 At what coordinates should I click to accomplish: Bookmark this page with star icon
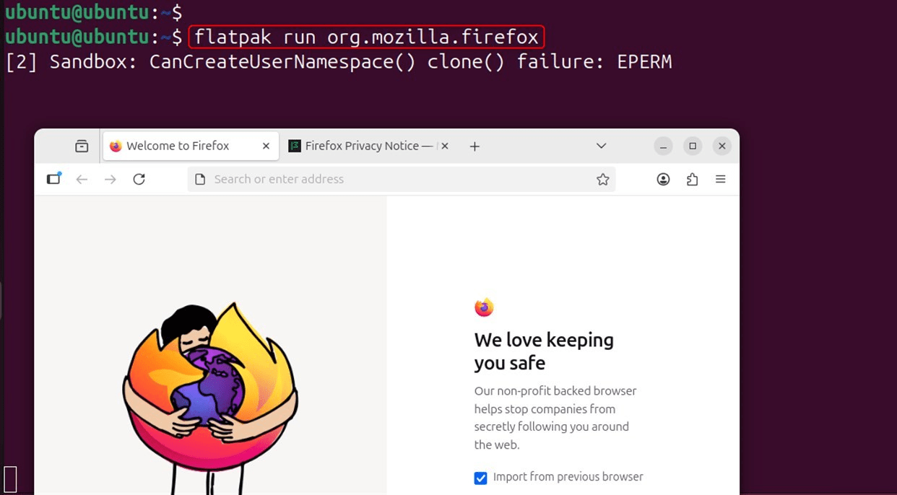(602, 180)
